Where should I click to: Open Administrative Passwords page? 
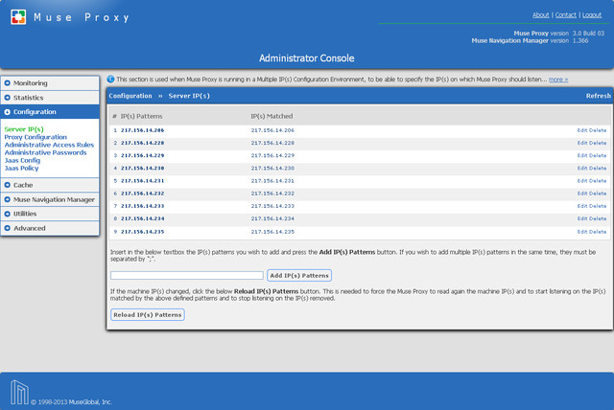(x=45, y=152)
